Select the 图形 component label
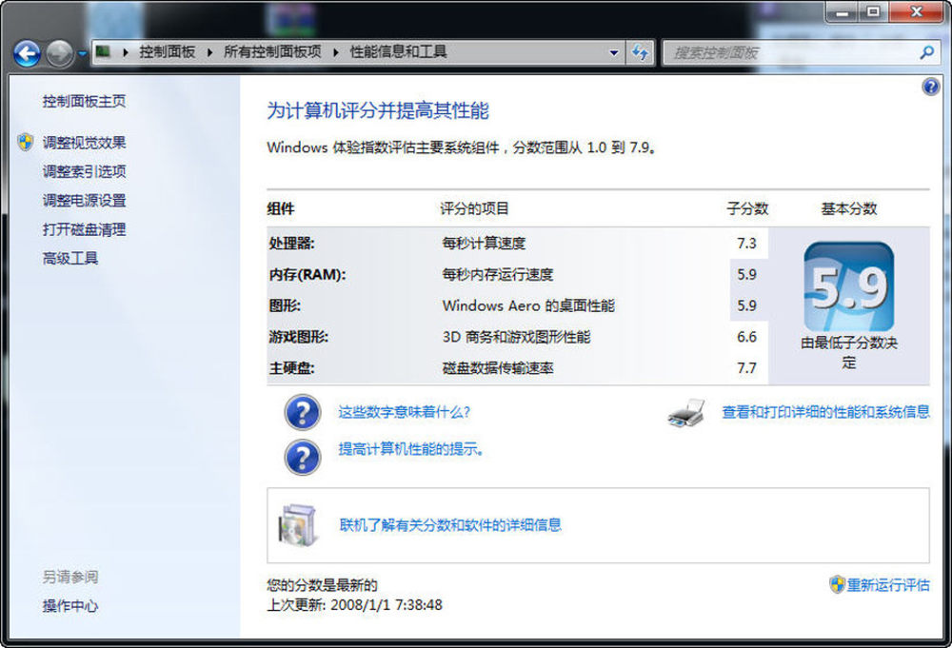This screenshot has width=952, height=648. pyautogui.click(x=285, y=305)
